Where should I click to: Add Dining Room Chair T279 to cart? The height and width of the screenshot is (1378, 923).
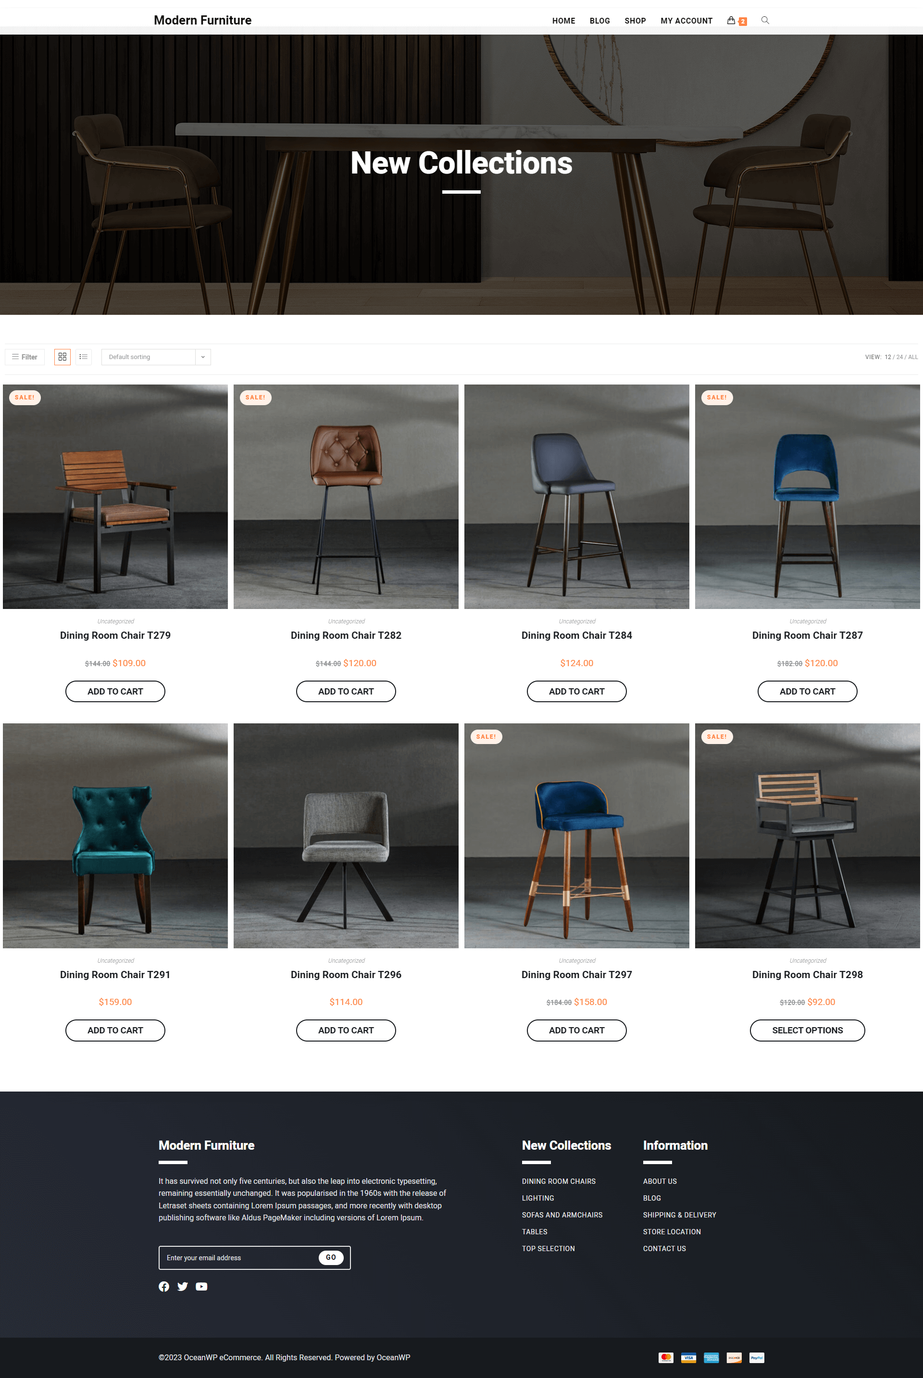(x=115, y=691)
